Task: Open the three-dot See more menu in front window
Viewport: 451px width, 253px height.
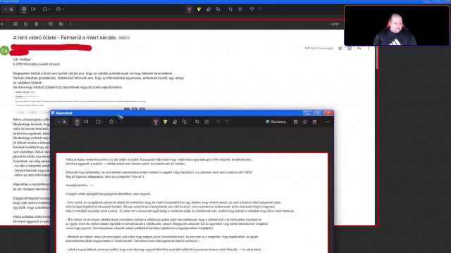Action: (328, 122)
